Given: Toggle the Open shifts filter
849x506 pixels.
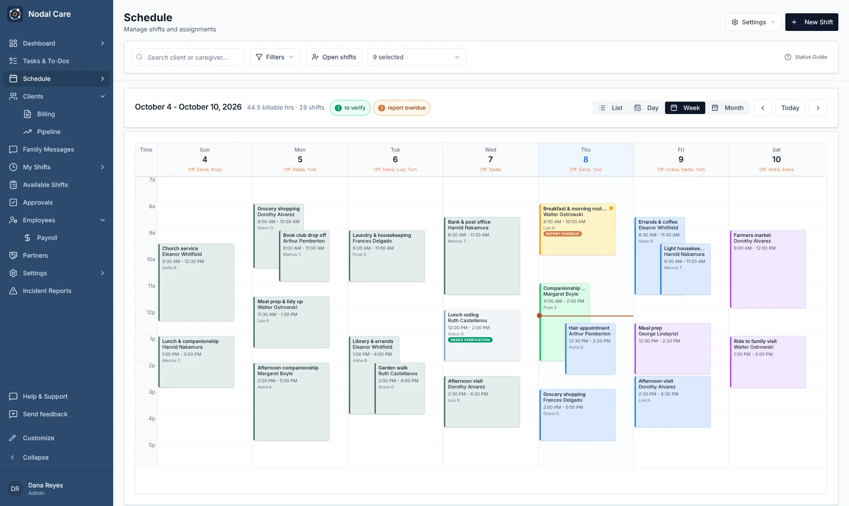Looking at the screenshot, I should (x=334, y=57).
